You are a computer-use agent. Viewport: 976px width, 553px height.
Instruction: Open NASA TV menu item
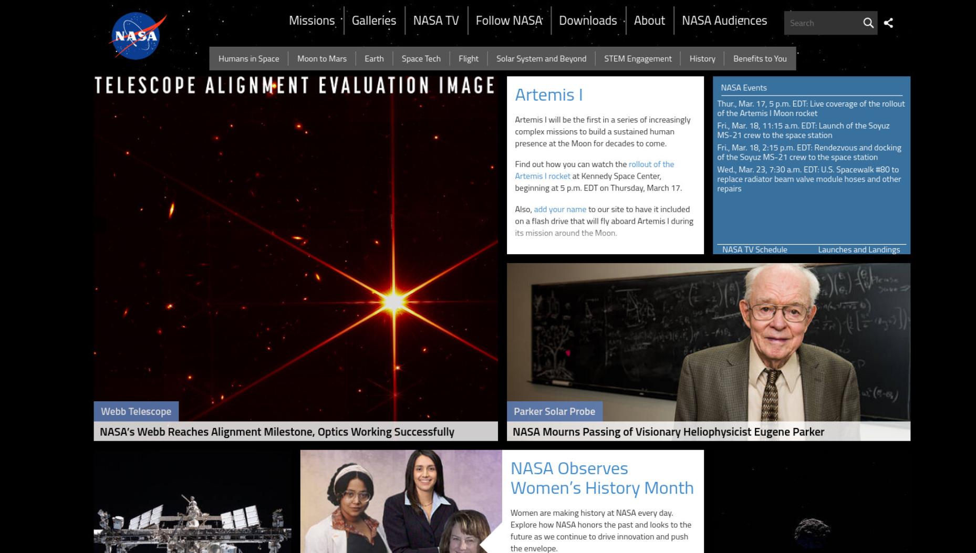[x=436, y=20]
